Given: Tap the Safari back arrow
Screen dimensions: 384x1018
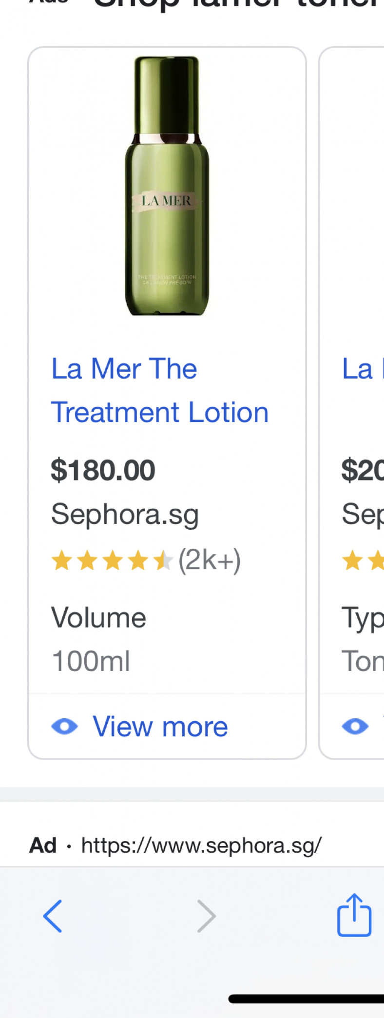Looking at the screenshot, I should (53, 916).
